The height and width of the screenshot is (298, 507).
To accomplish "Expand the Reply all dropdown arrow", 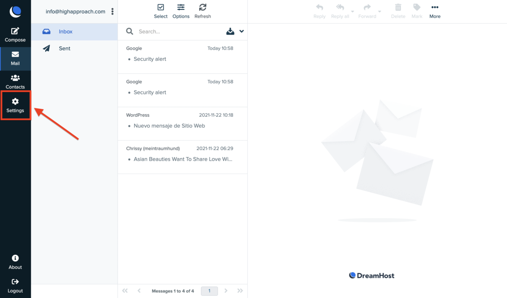I will (x=353, y=13).
